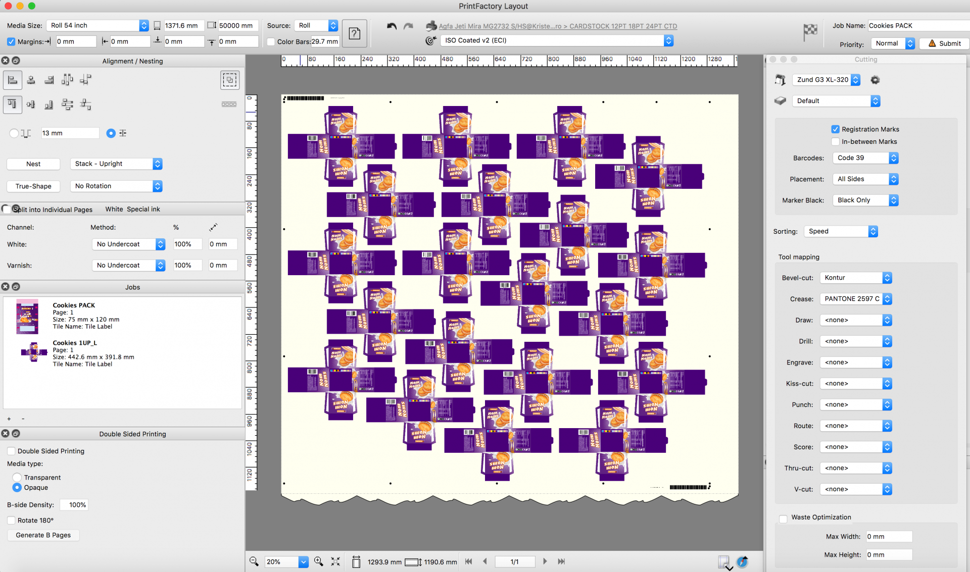This screenshot has width=970, height=572.
Task: Switch to the White tab
Action: (114, 209)
